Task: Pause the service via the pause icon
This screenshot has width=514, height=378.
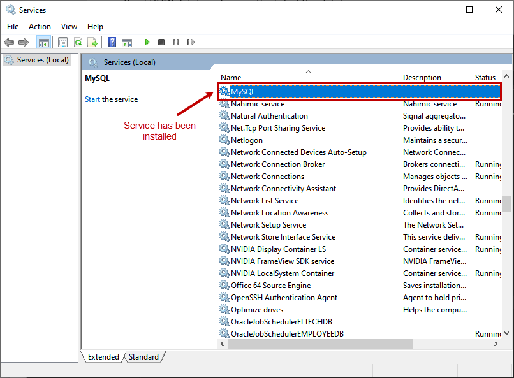Action: coord(175,42)
